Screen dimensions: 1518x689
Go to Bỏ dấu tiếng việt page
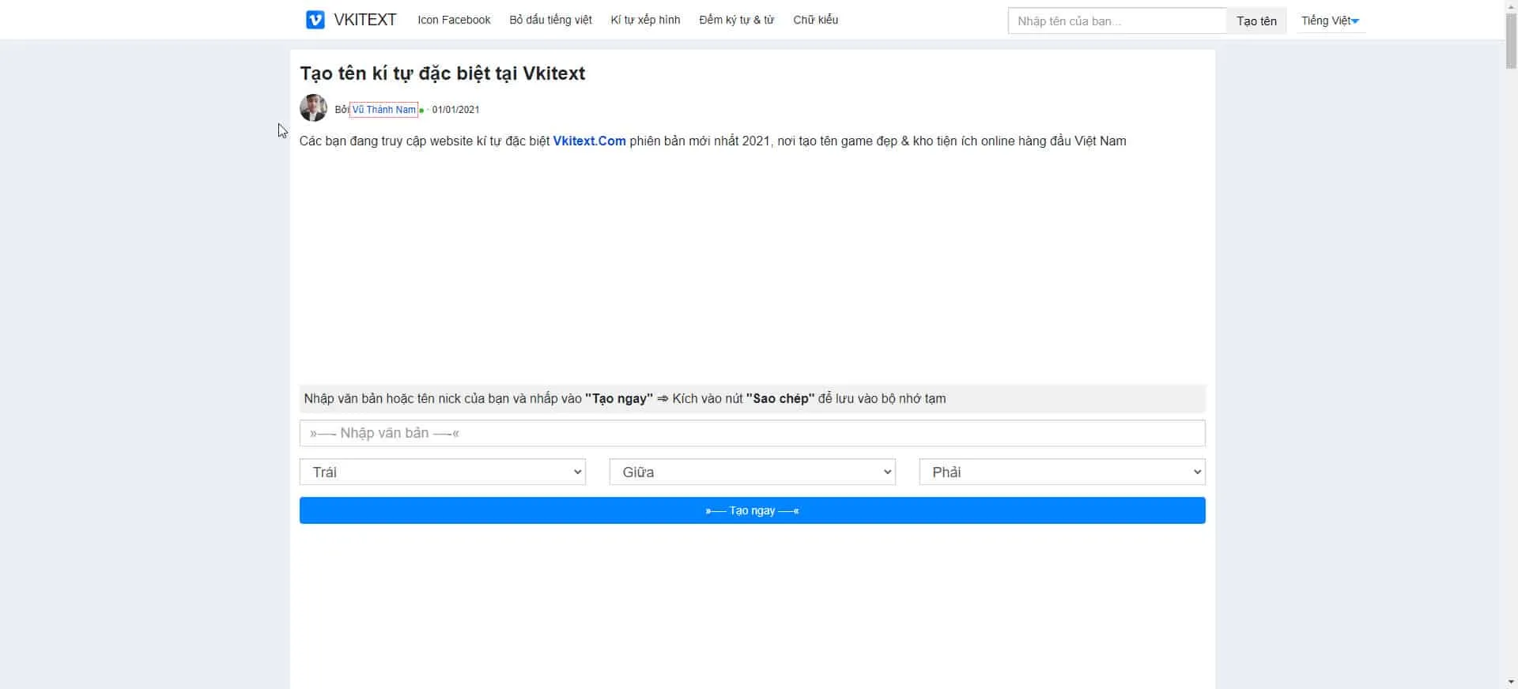coord(550,20)
